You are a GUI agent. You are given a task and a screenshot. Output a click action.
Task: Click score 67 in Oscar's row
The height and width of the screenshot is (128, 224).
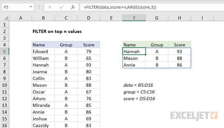point(89,92)
